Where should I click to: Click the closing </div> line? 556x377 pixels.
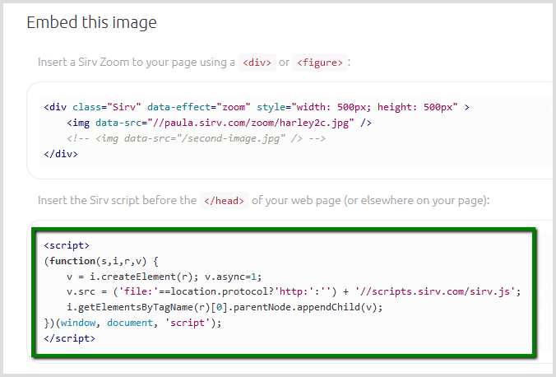61,154
